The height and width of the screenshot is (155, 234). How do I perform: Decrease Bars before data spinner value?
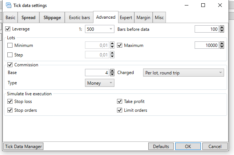coord(221,31)
